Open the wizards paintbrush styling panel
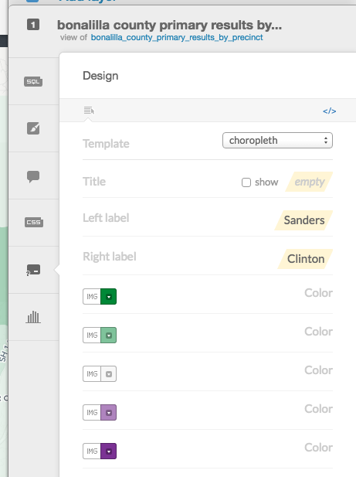The image size is (356, 477). (33, 128)
